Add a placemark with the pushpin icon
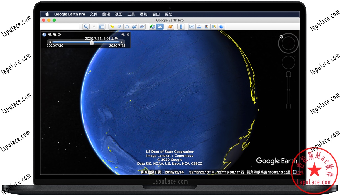Viewport: 340px width, 195px height. [112, 27]
